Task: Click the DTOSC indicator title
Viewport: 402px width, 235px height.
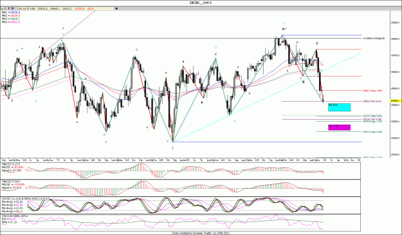Action: pyautogui.click(x=26, y=198)
